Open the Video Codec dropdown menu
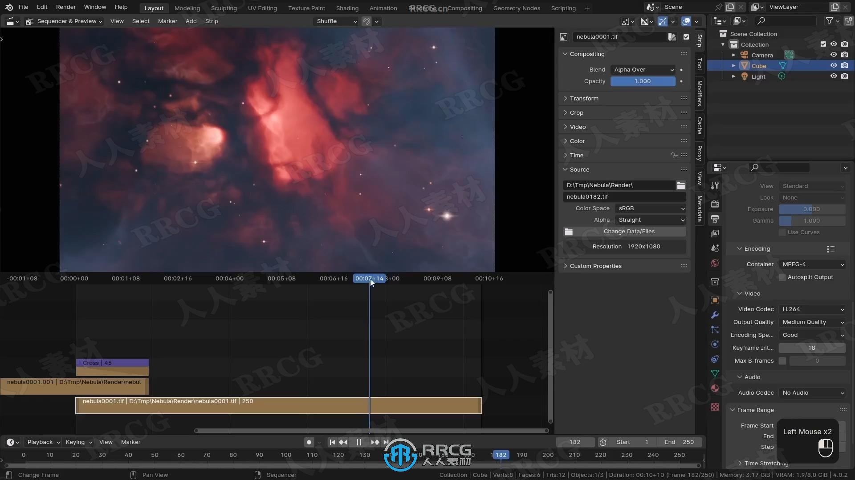The height and width of the screenshot is (480, 855). [812, 309]
